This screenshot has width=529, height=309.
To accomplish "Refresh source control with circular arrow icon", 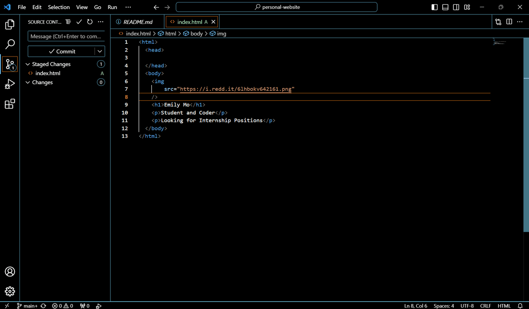I will [x=90, y=22].
